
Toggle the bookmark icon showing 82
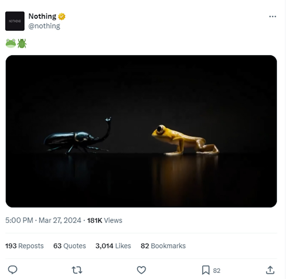tap(206, 270)
